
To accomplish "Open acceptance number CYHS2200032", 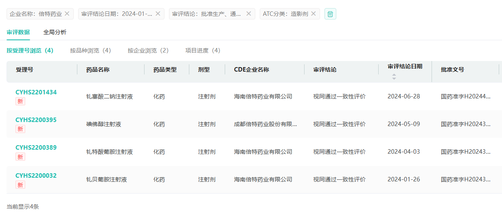I will click(x=36, y=176).
